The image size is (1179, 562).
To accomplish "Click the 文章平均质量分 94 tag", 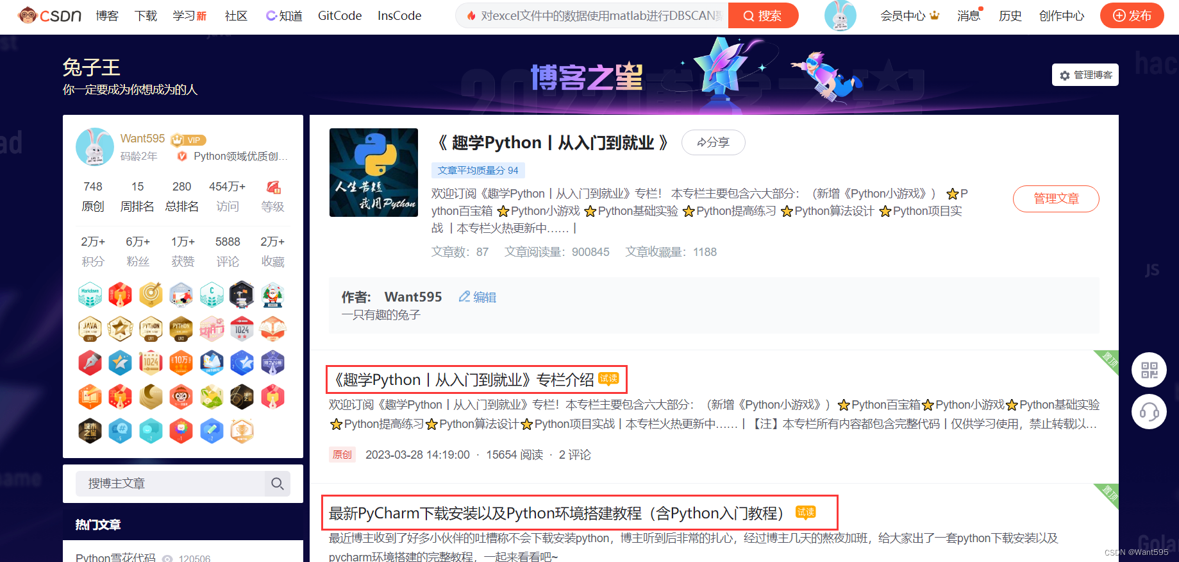I will point(478,170).
